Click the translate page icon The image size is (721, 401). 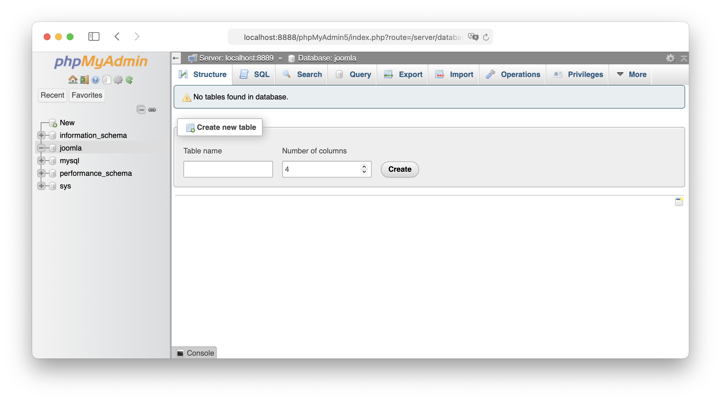point(473,37)
